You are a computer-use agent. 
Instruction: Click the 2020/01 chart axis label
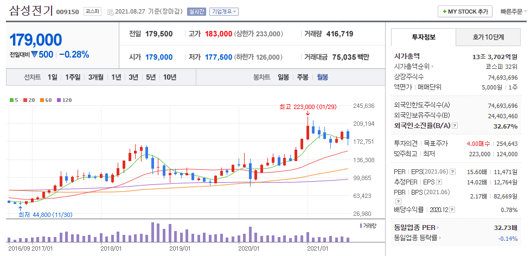(249, 248)
